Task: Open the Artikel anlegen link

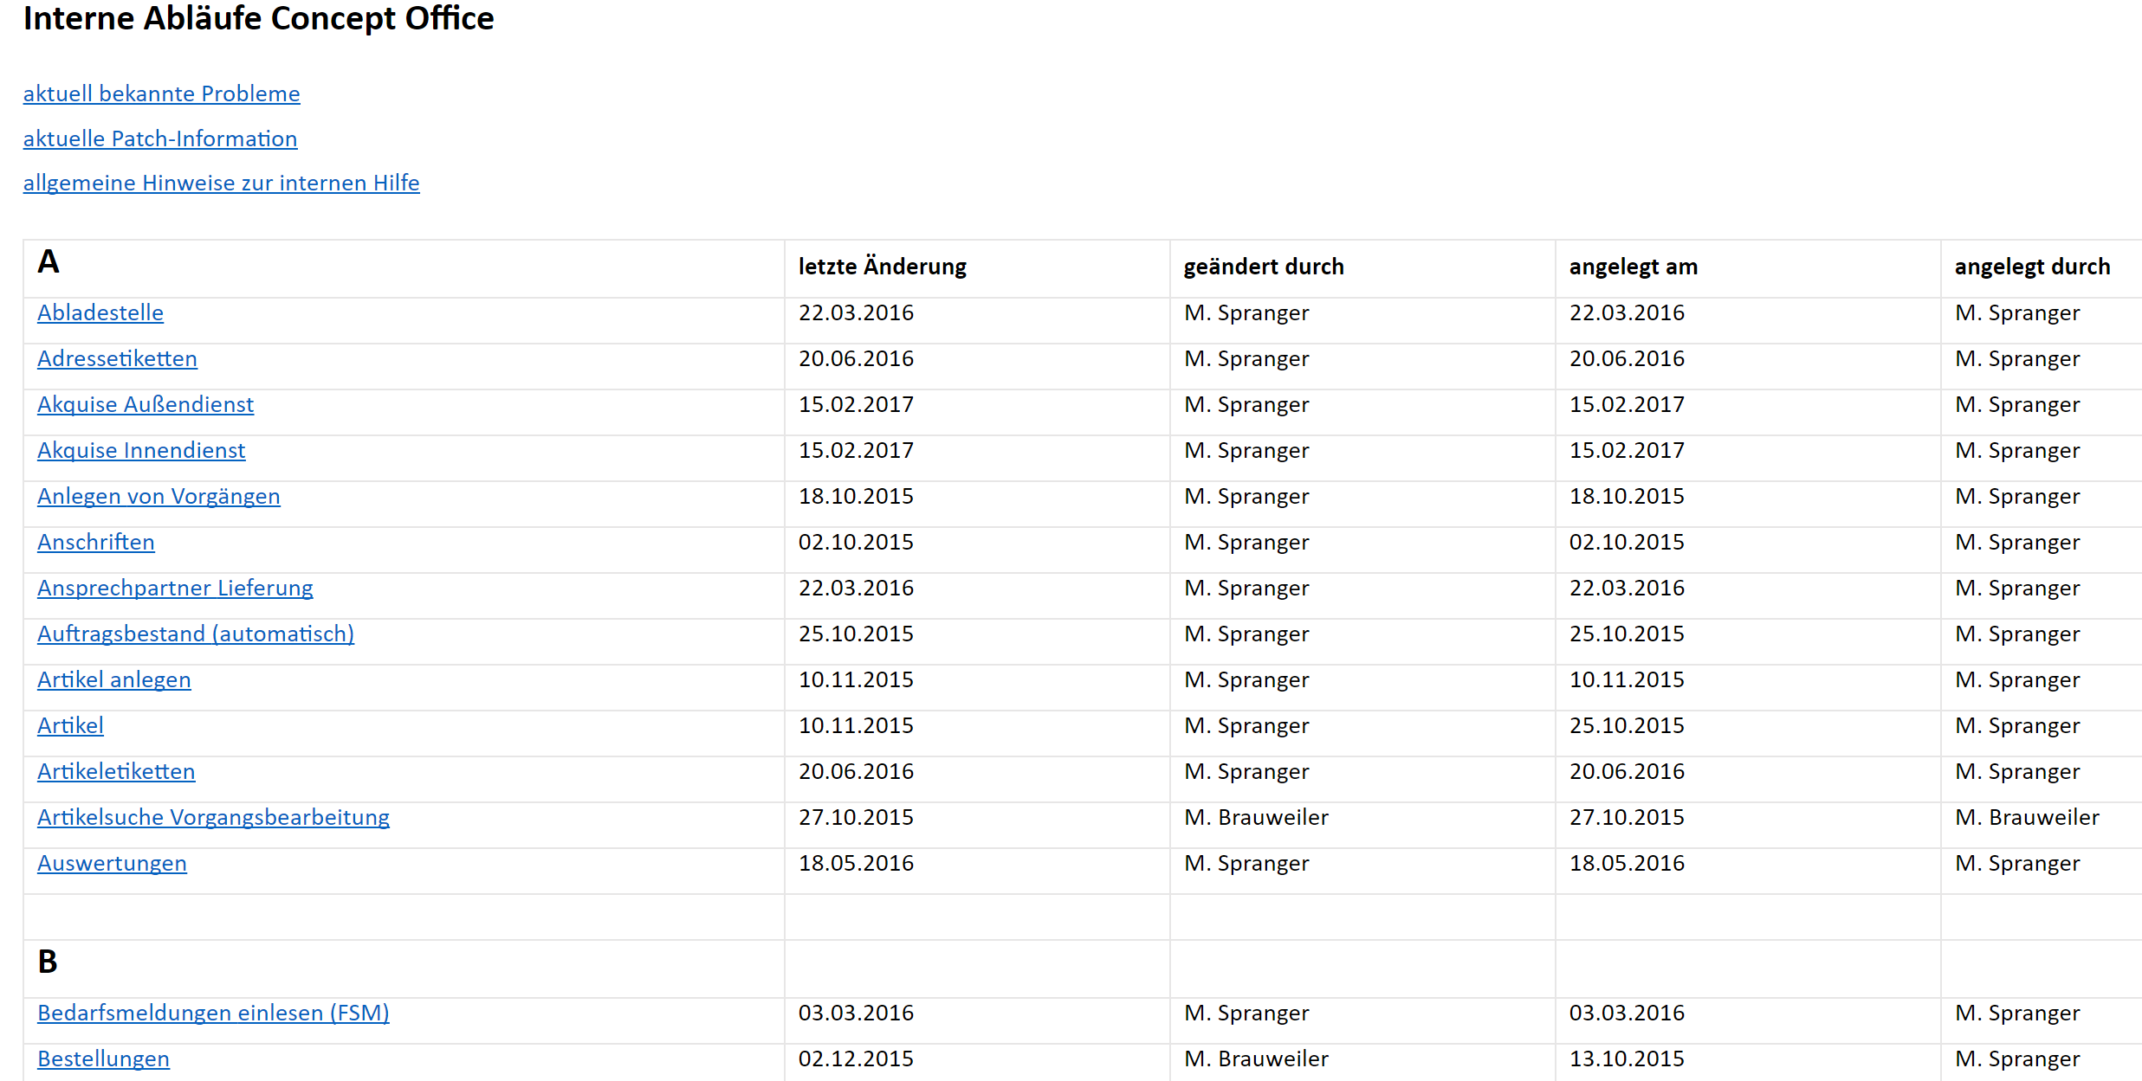Action: (114, 679)
